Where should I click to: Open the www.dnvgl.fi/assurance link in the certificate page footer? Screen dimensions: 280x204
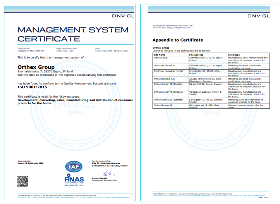(x=121, y=197)
